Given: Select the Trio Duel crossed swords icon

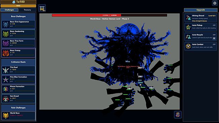Looking at the screenshot, I should [6, 70].
